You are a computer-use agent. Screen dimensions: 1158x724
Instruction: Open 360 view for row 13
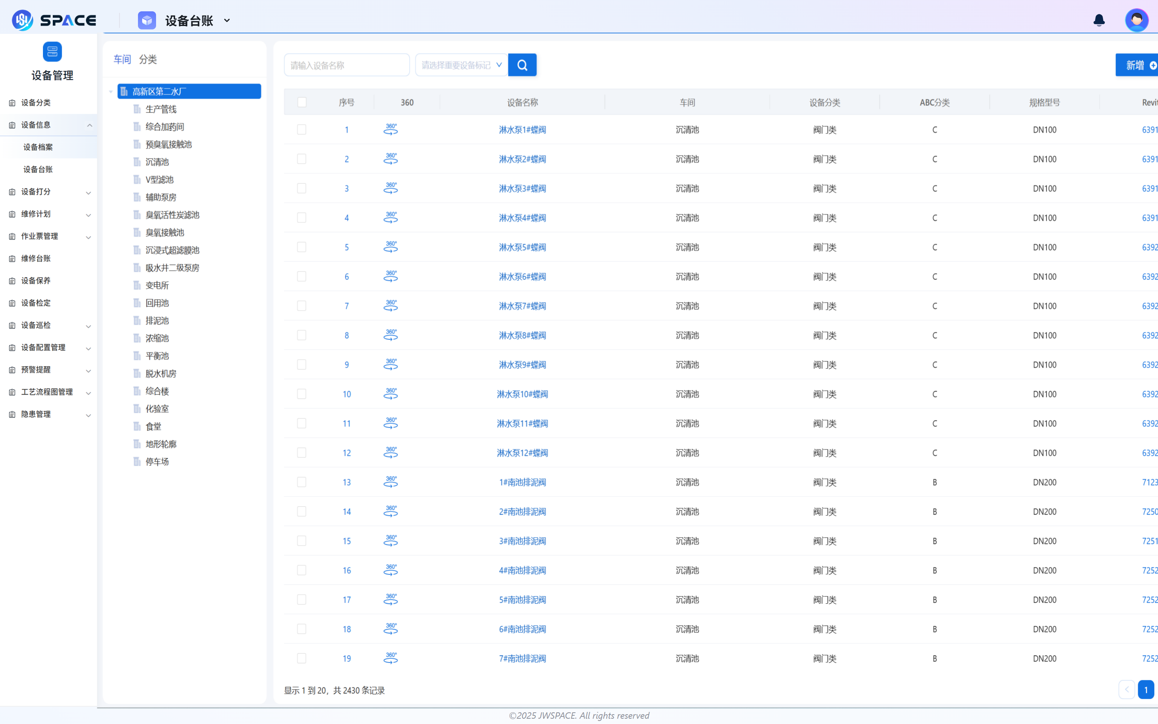pyautogui.click(x=391, y=482)
